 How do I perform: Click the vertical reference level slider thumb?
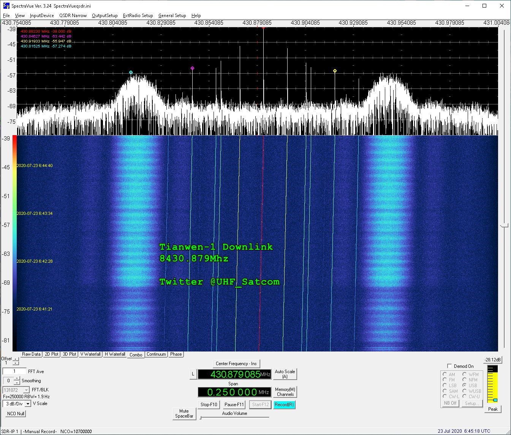pyautogui.click(x=504, y=225)
